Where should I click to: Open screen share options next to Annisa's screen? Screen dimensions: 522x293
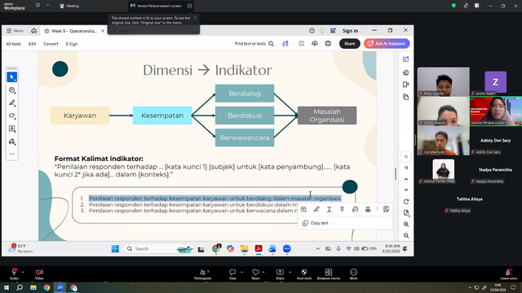click(190, 6)
